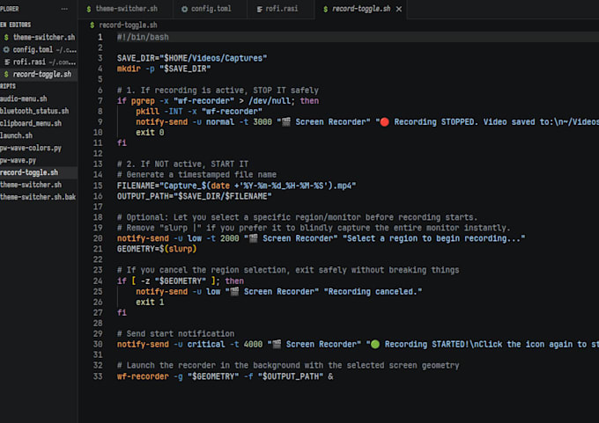
Task: Click the SAVE_DIR variable assignment on line 3
Action: click(192, 58)
